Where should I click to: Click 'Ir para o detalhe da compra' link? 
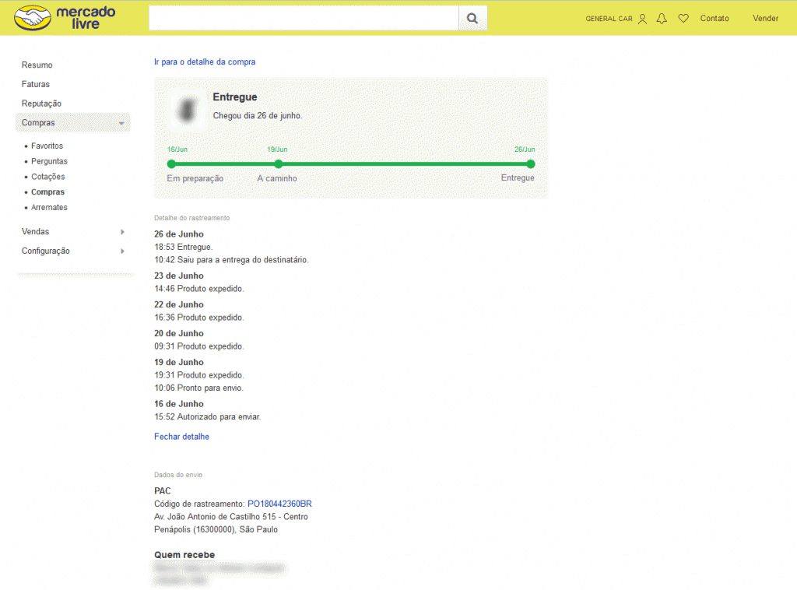(x=205, y=61)
